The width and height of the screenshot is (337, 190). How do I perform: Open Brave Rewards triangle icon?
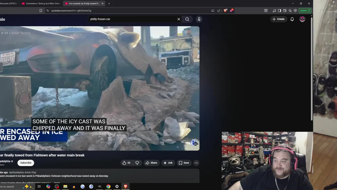point(231,11)
